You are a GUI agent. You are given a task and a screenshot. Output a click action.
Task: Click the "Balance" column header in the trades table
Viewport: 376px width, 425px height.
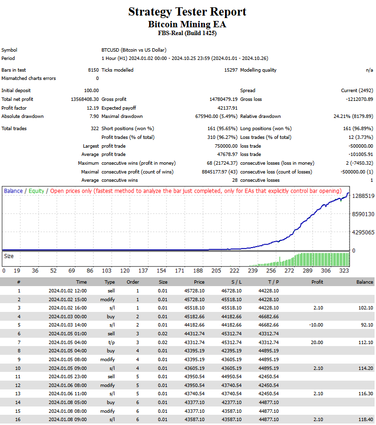364,282
